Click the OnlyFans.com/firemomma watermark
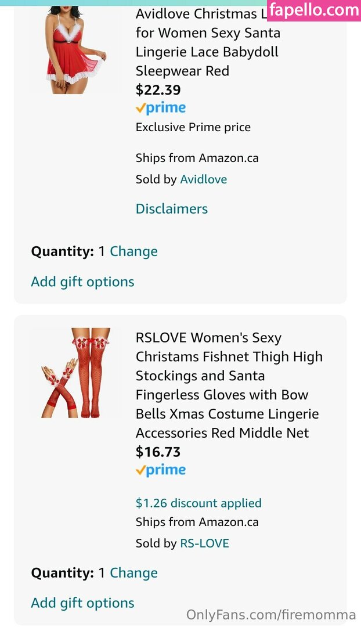The height and width of the screenshot is (627, 361). (271, 615)
